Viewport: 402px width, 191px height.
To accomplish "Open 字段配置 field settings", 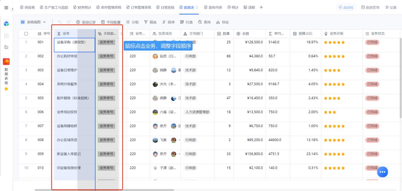I will point(111,22).
